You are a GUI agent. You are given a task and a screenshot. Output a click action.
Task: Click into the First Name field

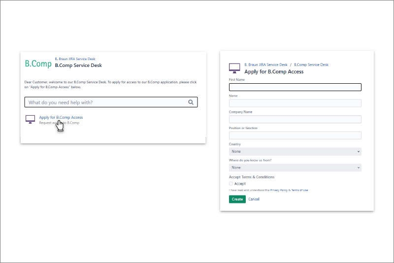click(295, 87)
